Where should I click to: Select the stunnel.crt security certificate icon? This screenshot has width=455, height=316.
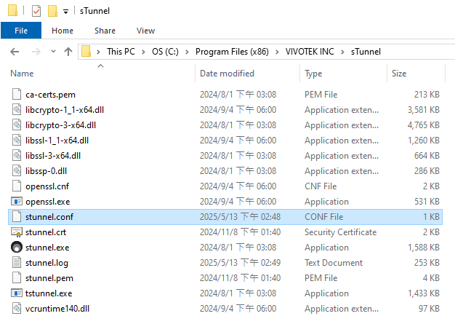[x=17, y=232]
